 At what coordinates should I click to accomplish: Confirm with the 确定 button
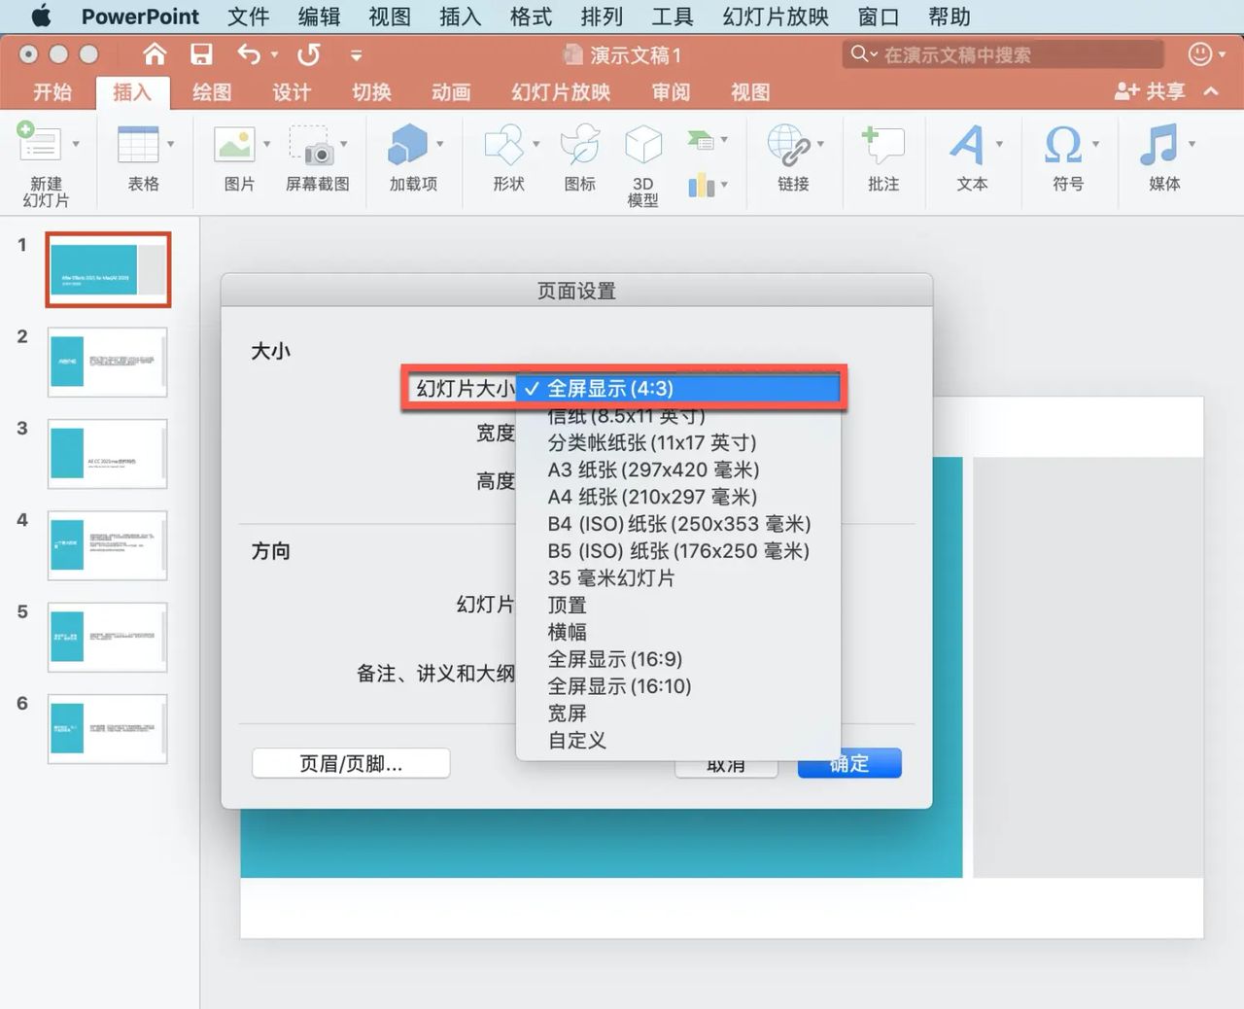point(849,764)
